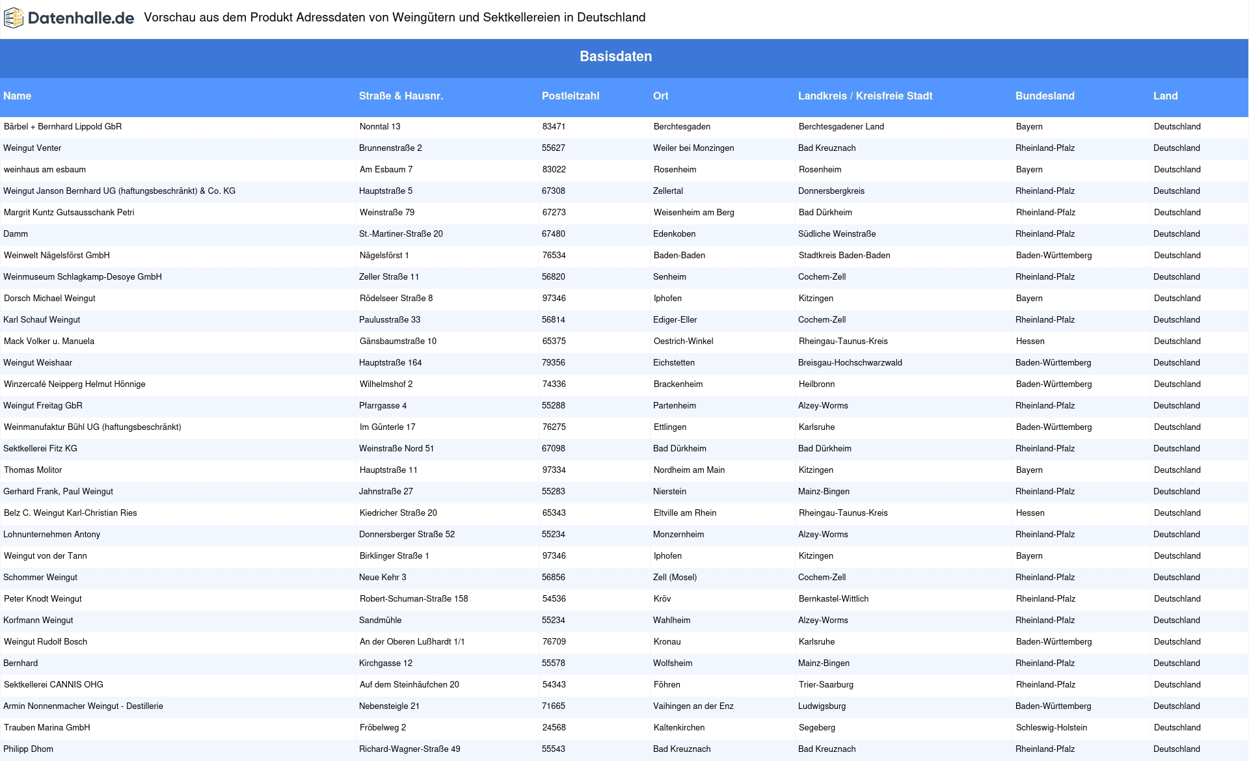This screenshot has width=1249, height=761.
Task: Click Weingut von der Tann
Action: 46,556
